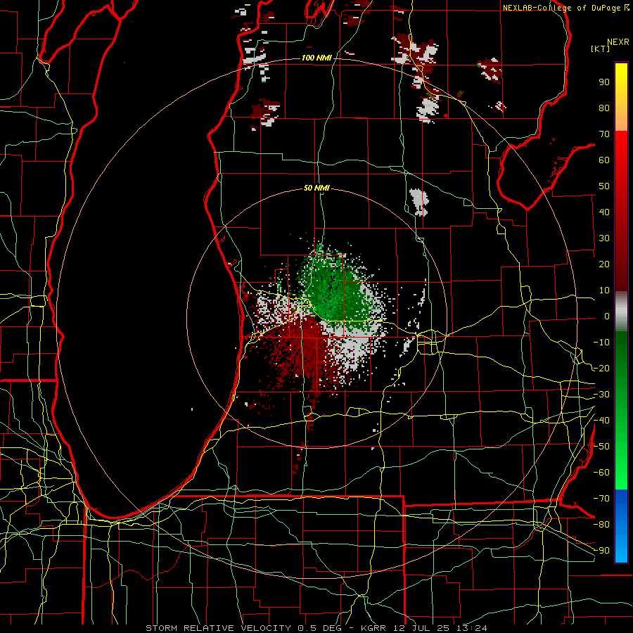
Task: Click the positive 30 scale value
Action: coord(604,238)
